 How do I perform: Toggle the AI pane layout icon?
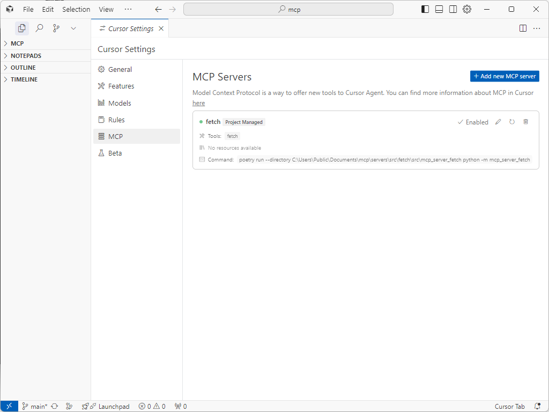click(453, 10)
